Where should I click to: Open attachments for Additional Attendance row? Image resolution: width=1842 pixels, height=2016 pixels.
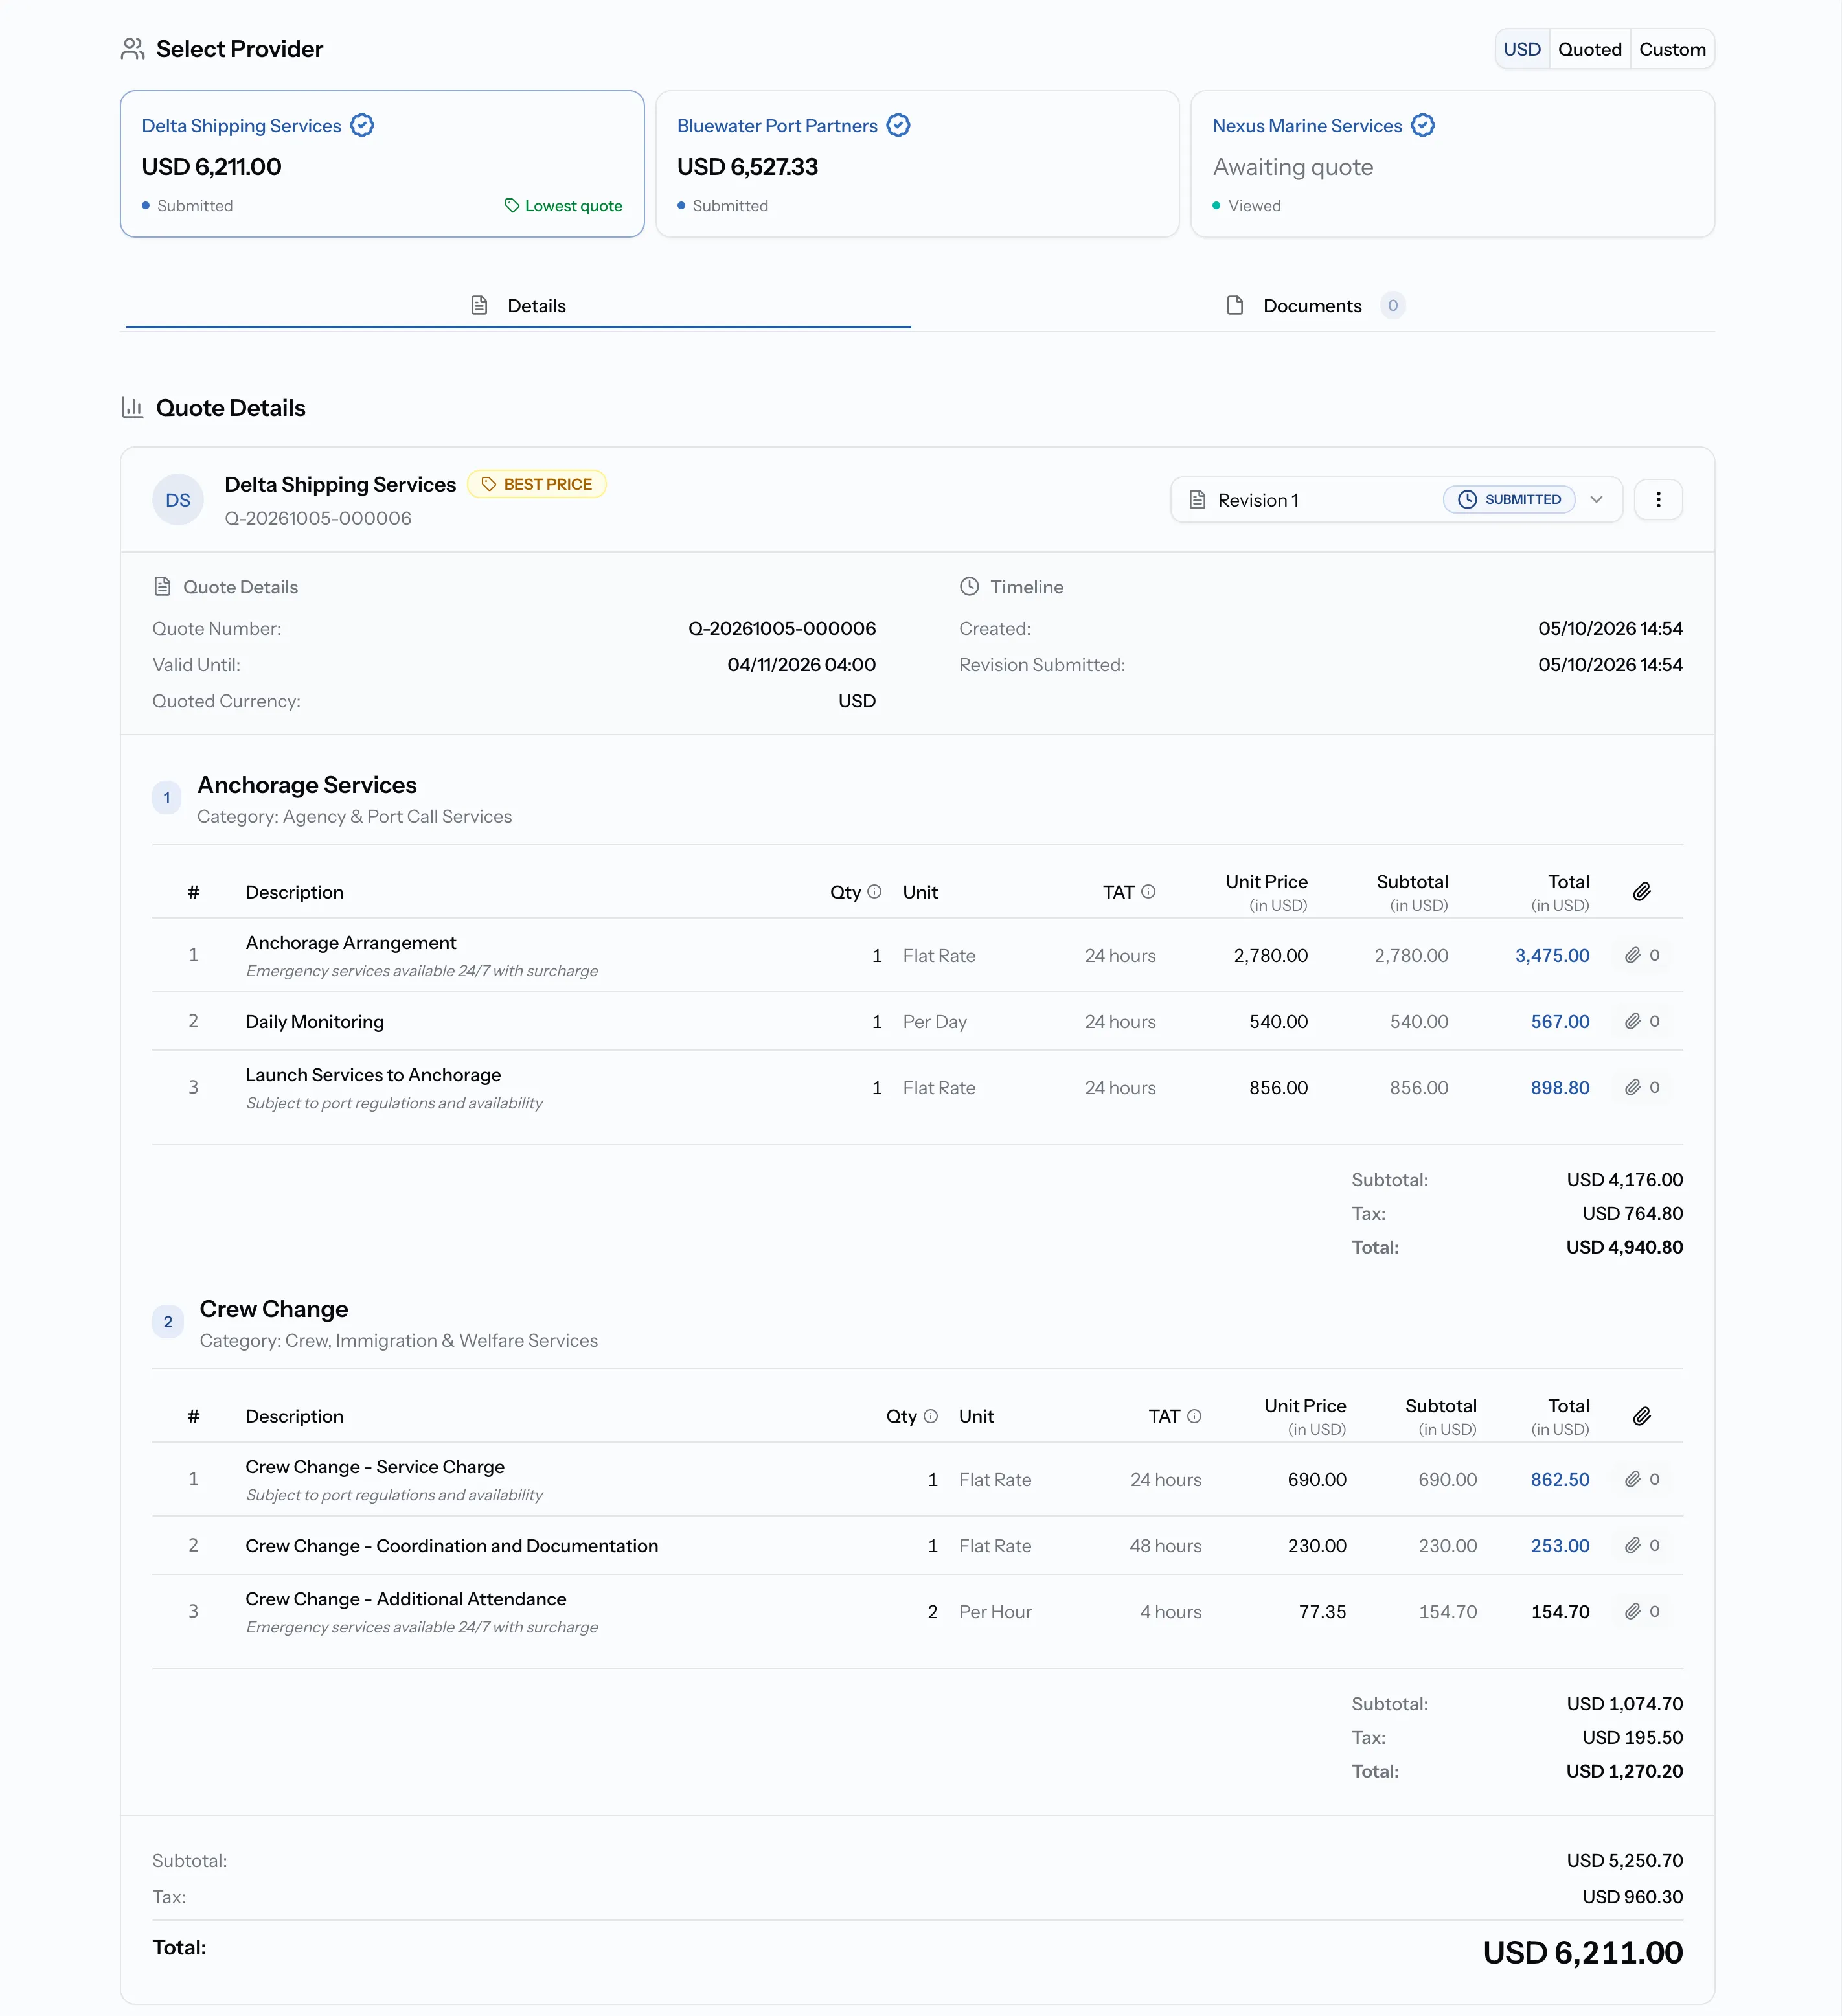[1642, 1611]
